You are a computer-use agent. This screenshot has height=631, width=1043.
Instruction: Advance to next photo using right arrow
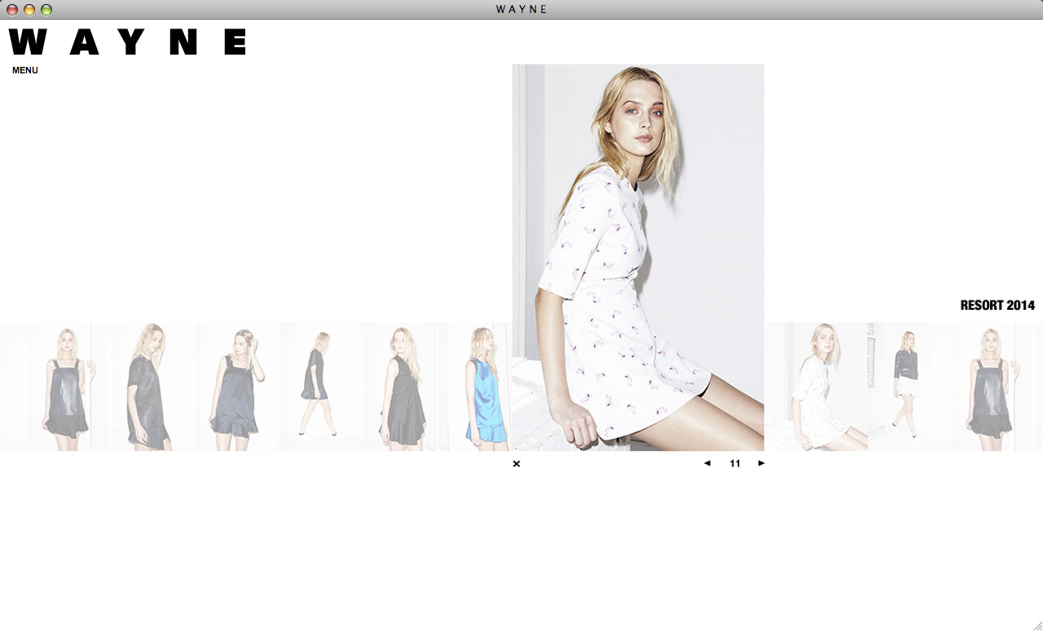pos(762,463)
